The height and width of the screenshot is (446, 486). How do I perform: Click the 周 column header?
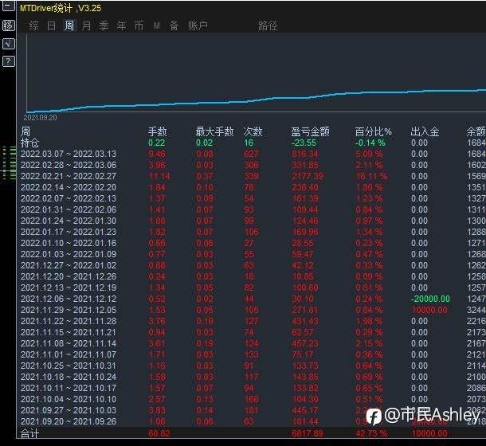tap(25, 131)
